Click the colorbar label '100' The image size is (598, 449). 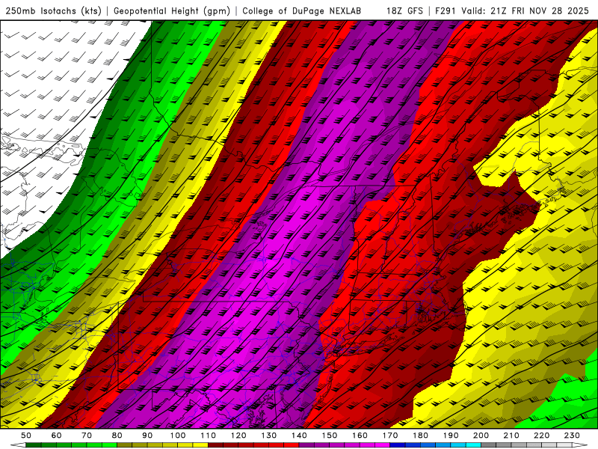coord(178,436)
